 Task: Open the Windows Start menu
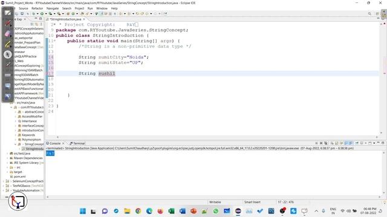[83, 211]
